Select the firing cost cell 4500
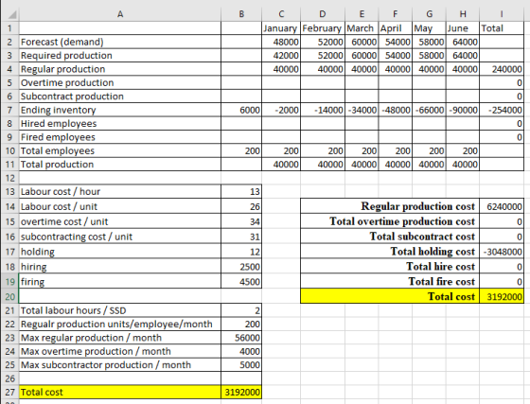Screen dimensions: 530x404 pos(241,282)
